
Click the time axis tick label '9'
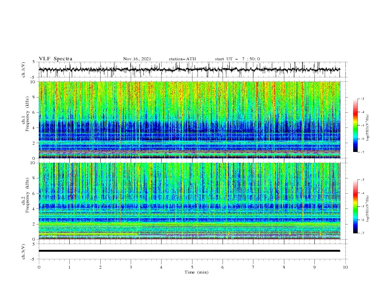tap(314, 267)
